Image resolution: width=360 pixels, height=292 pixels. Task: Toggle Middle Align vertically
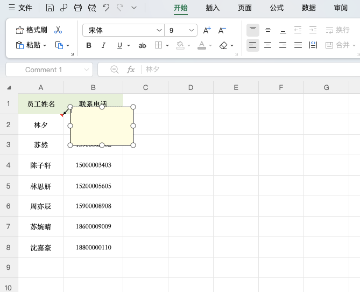[x=267, y=30]
